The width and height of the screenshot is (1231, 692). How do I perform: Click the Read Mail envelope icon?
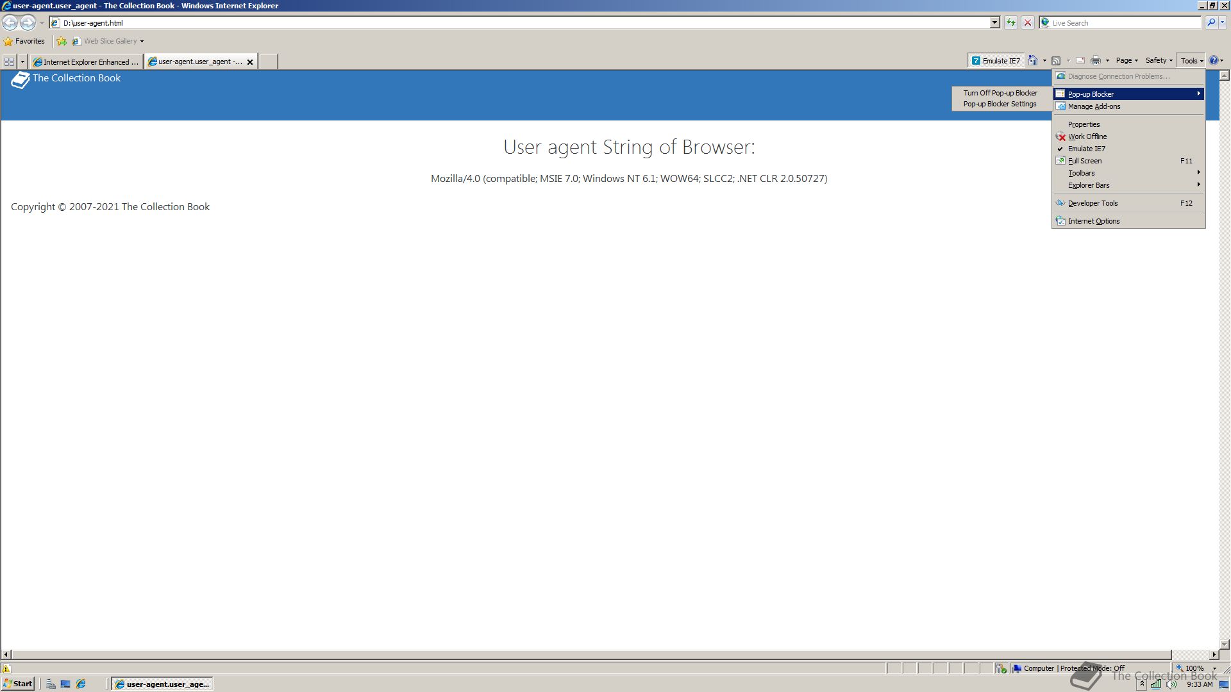(1080, 61)
